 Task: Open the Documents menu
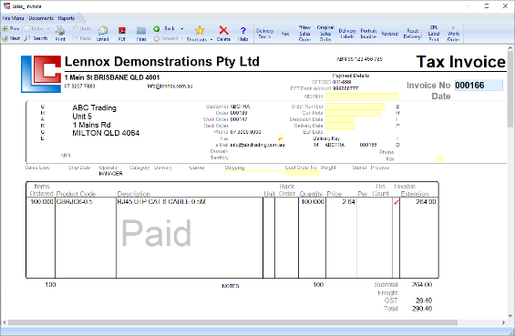(x=41, y=18)
